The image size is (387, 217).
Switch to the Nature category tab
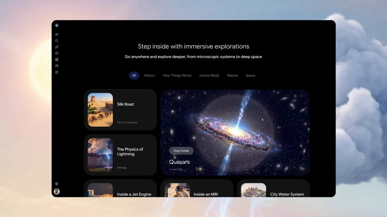232,76
